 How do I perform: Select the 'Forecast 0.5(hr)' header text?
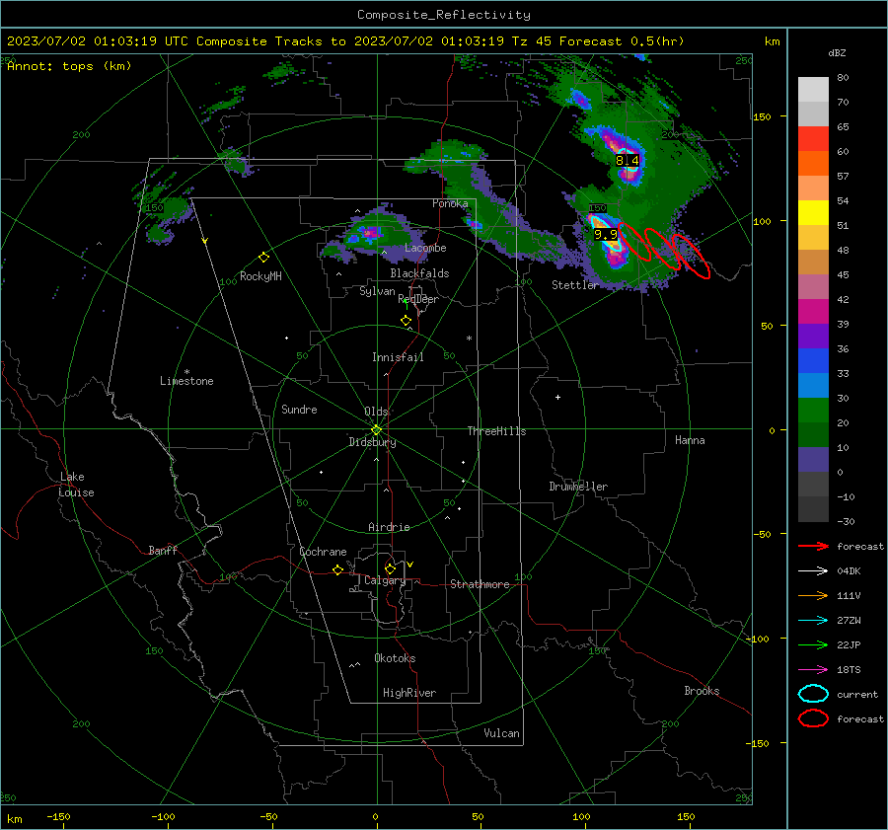tap(622, 41)
